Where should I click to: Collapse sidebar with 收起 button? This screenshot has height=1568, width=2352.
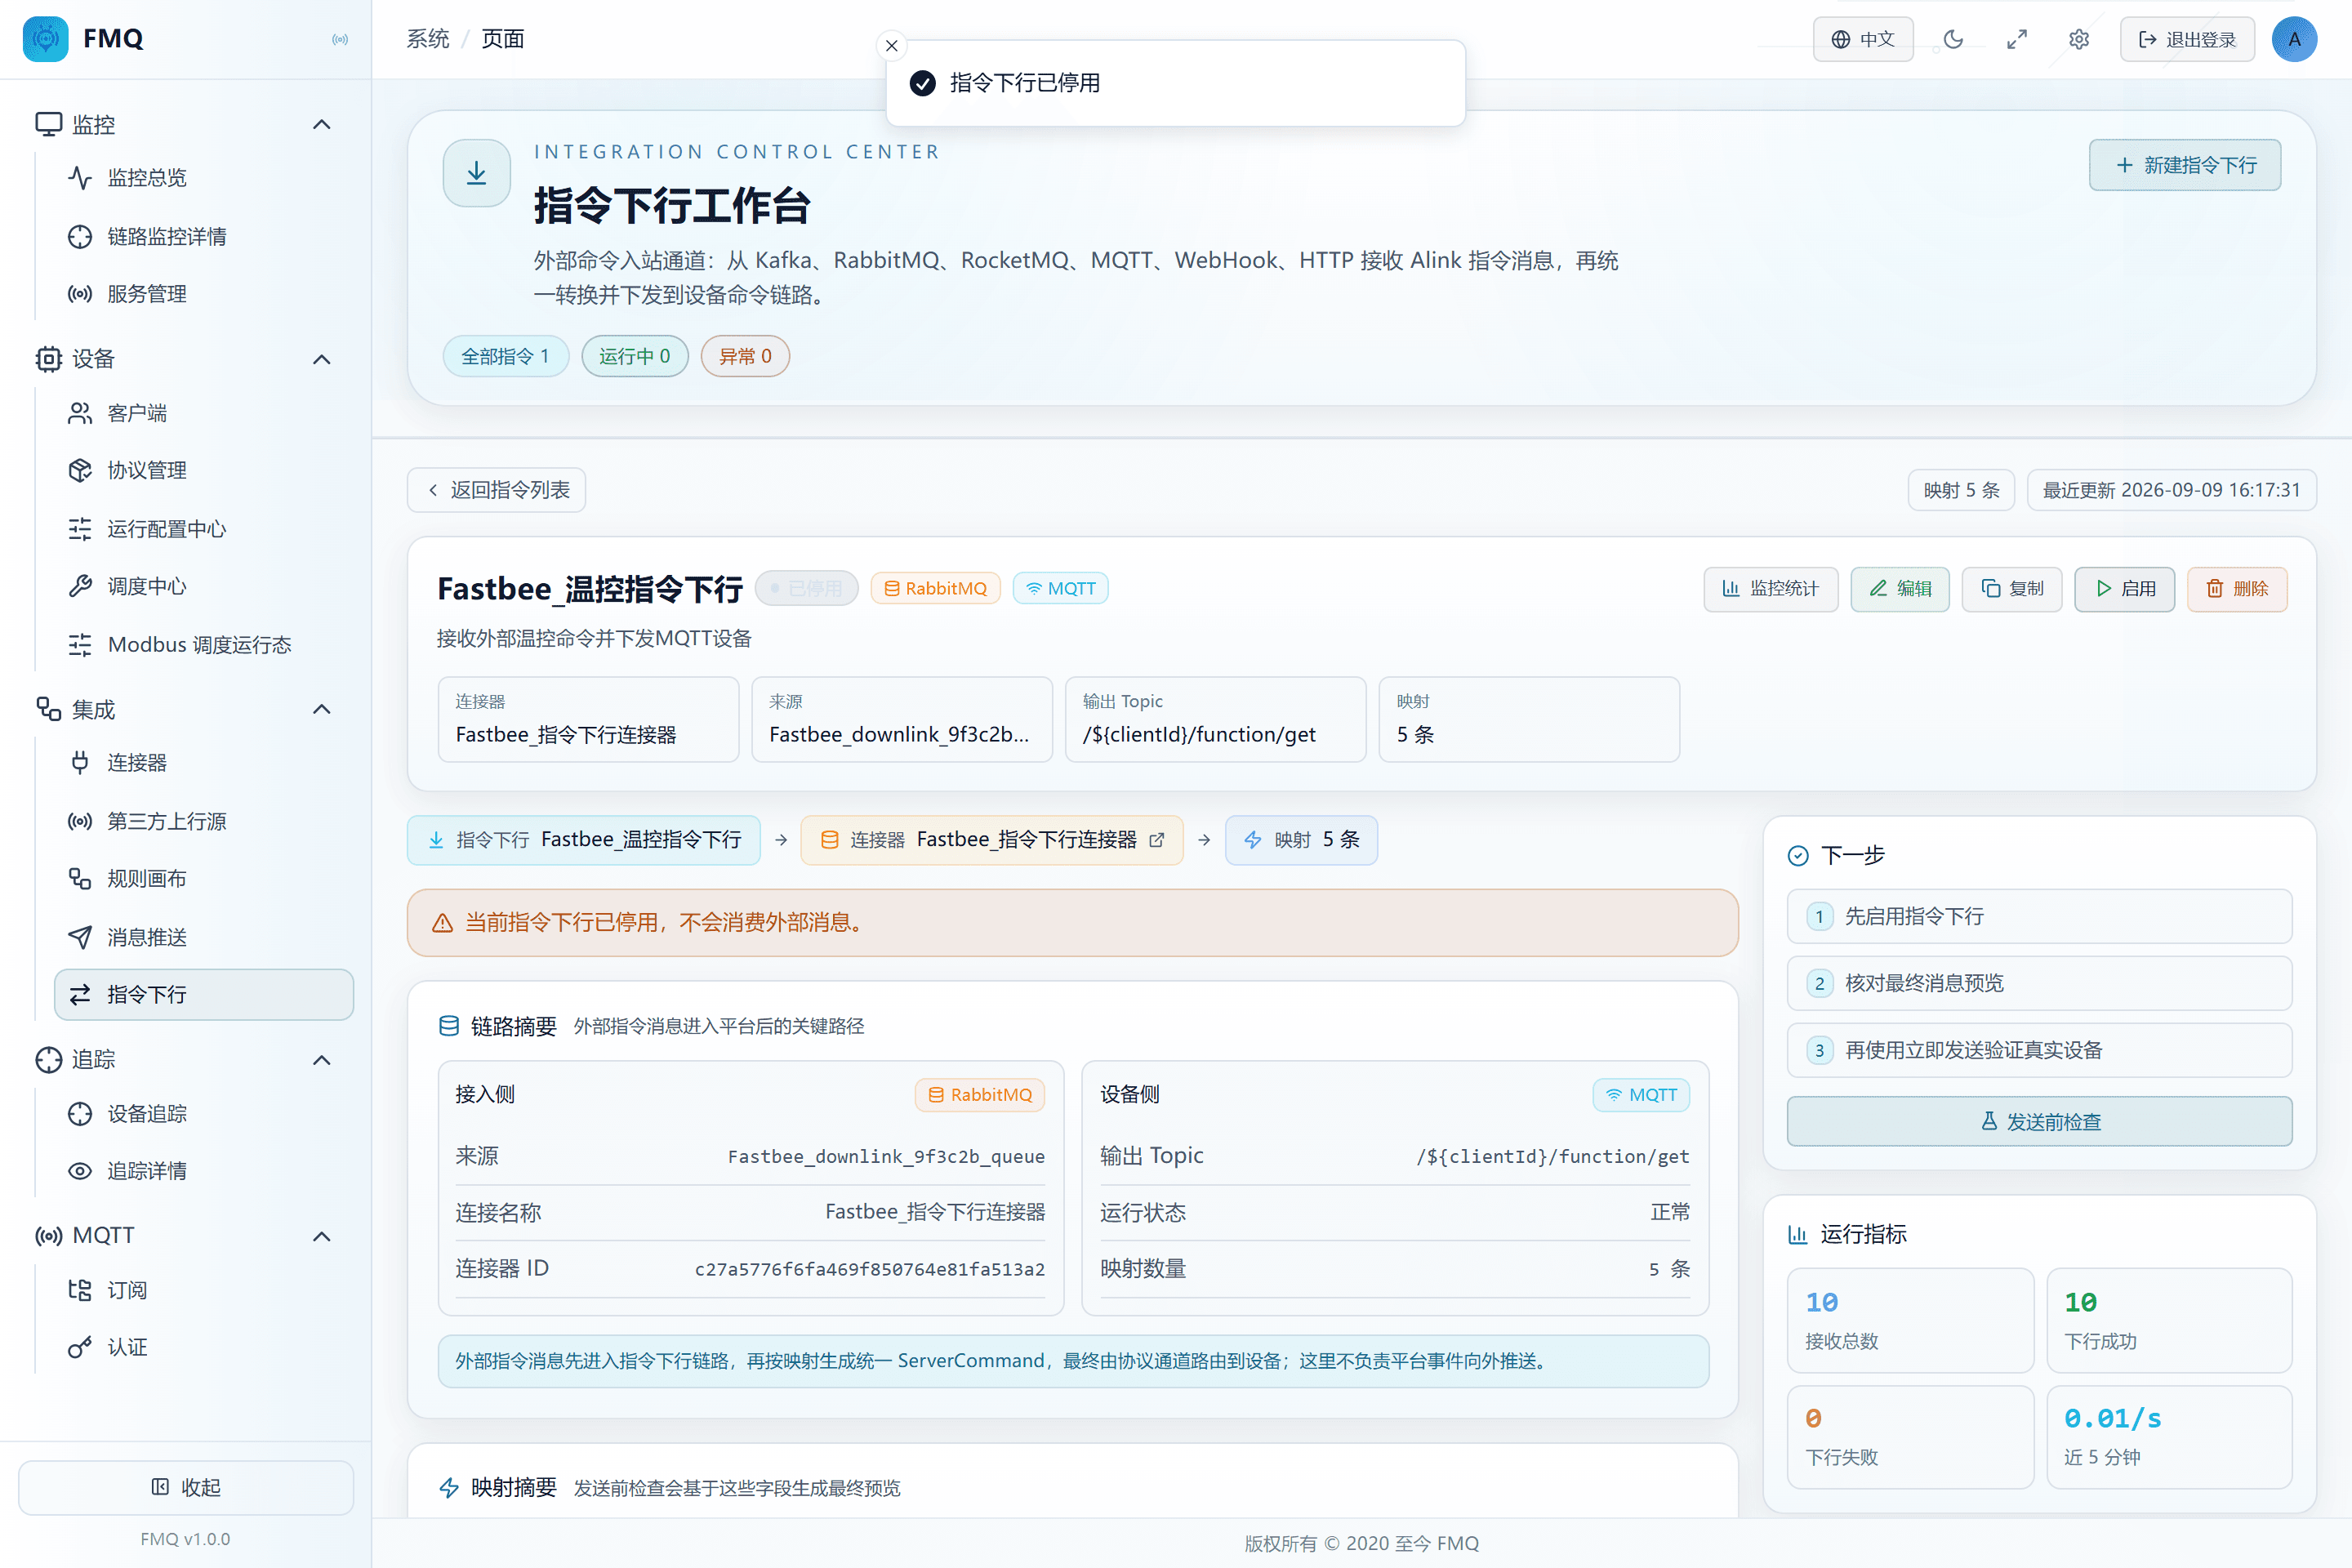click(186, 1487)
